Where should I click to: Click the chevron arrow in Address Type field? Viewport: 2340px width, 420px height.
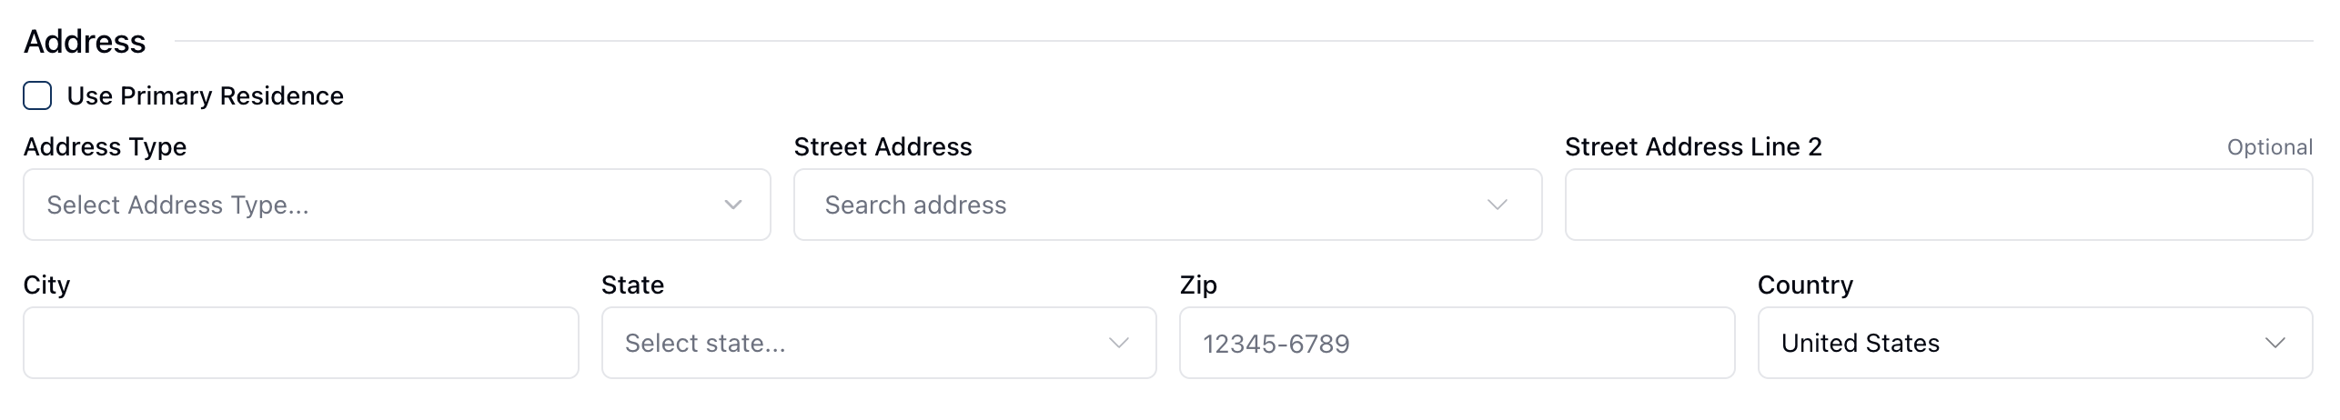pos(733,205)
